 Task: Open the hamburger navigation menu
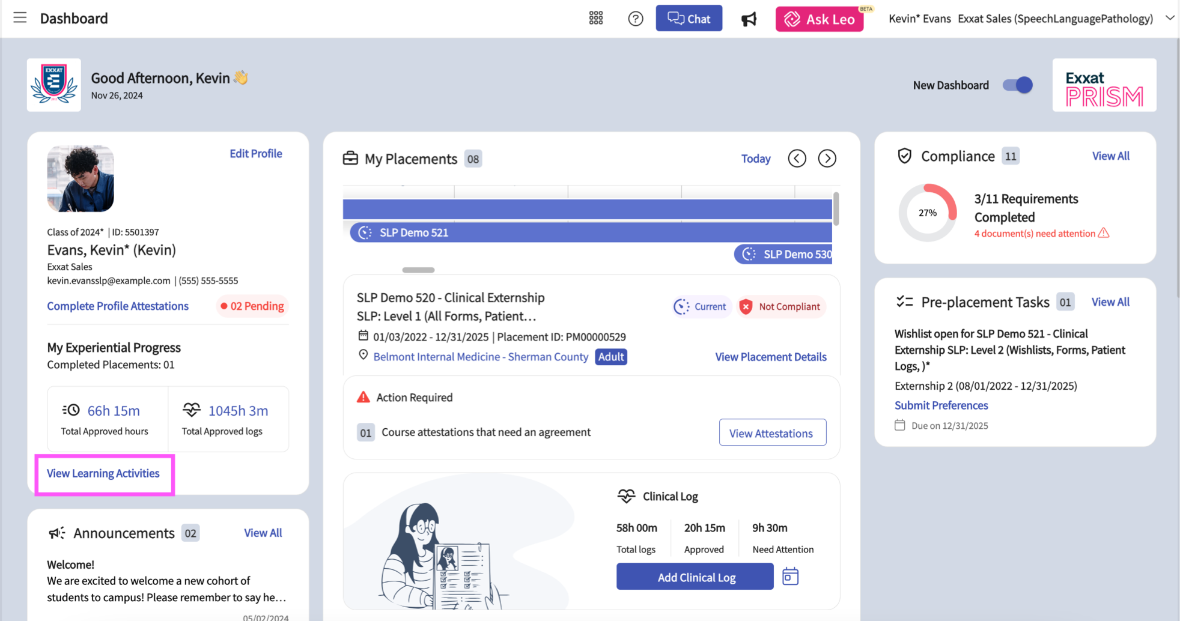[x=20, y=17]
